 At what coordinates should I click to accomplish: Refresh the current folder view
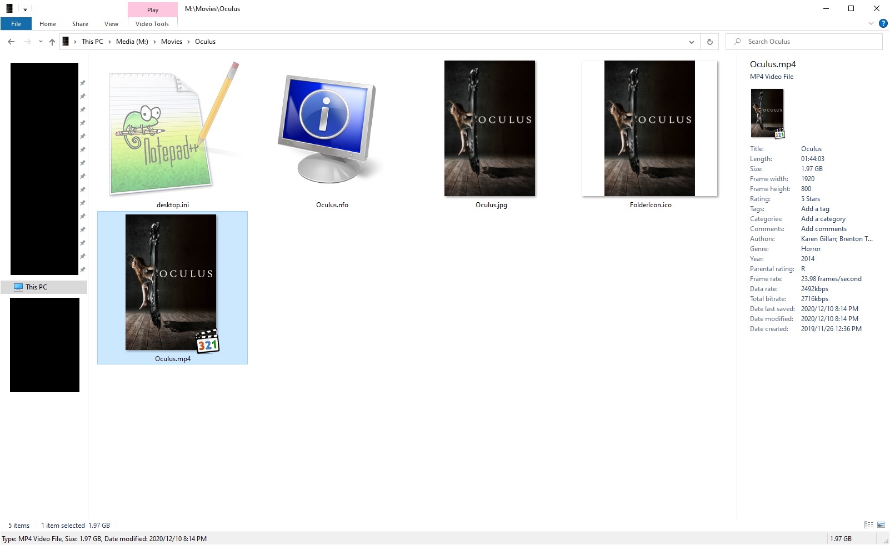coord(709,41)
